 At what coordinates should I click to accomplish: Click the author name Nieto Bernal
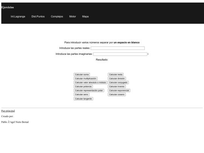(22, 122)
